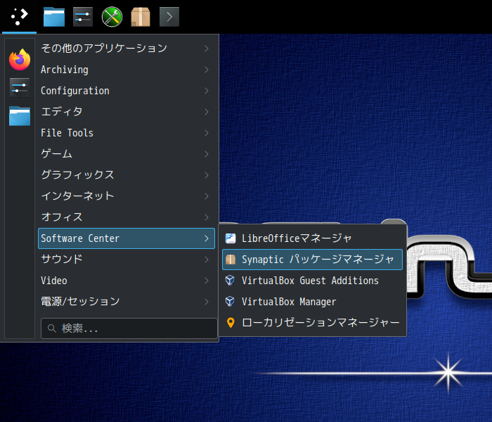The height and width of the screenshot is (422, 492).
Task: Focus the 検索... search field
Action: [x=129, y=328]
